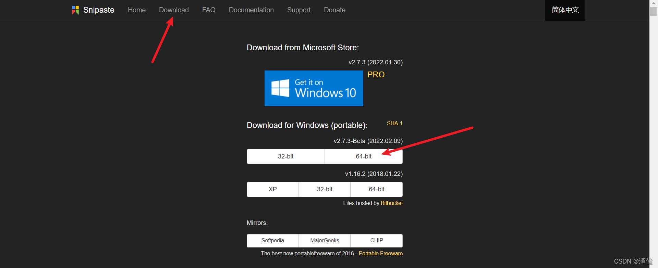Open the FAQ page

[x=209, y=10]
